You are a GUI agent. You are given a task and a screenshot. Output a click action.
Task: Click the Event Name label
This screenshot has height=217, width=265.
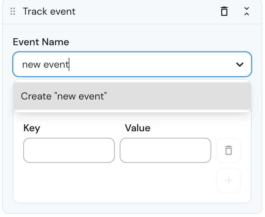pos(41,42)
